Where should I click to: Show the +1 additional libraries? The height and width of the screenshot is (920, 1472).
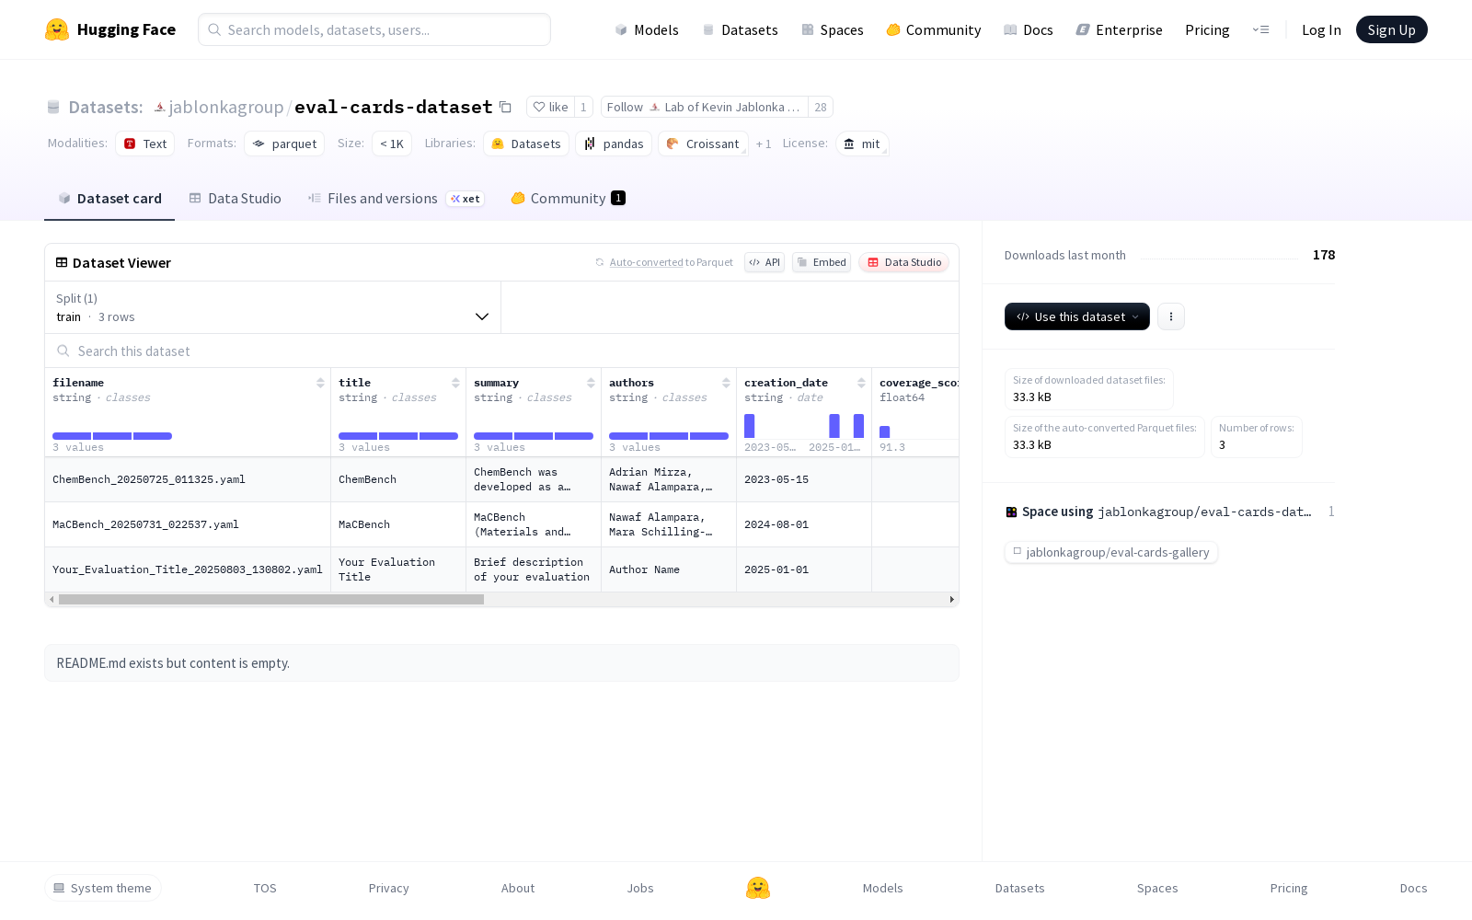[764, 144]
